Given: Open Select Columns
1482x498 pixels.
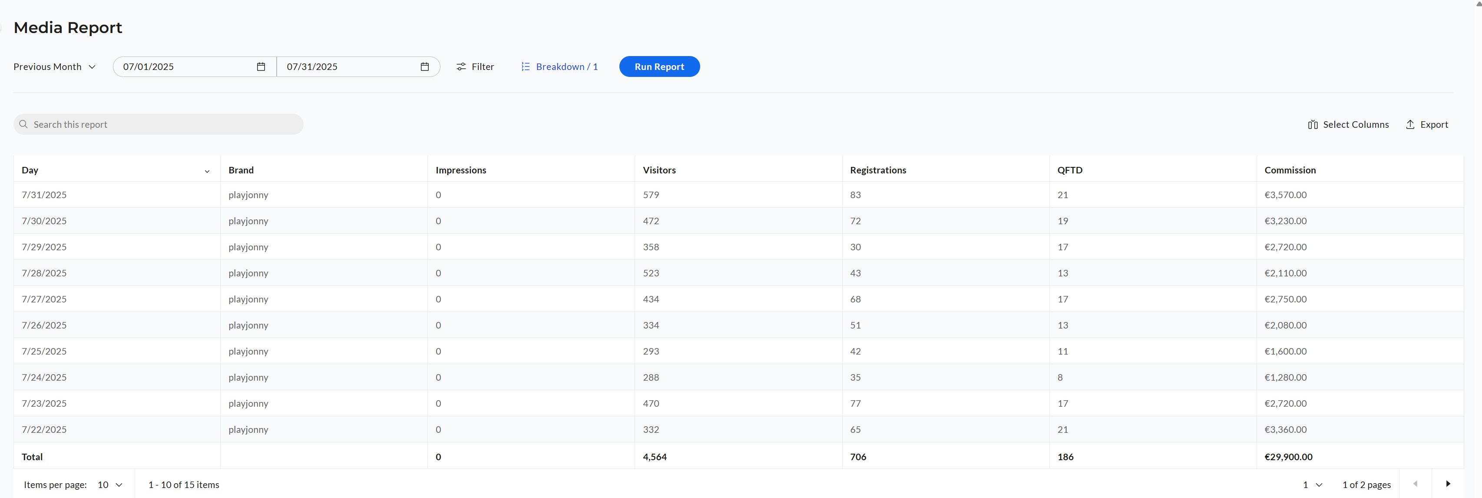Looking at the screenshot, I should 1348,124.
